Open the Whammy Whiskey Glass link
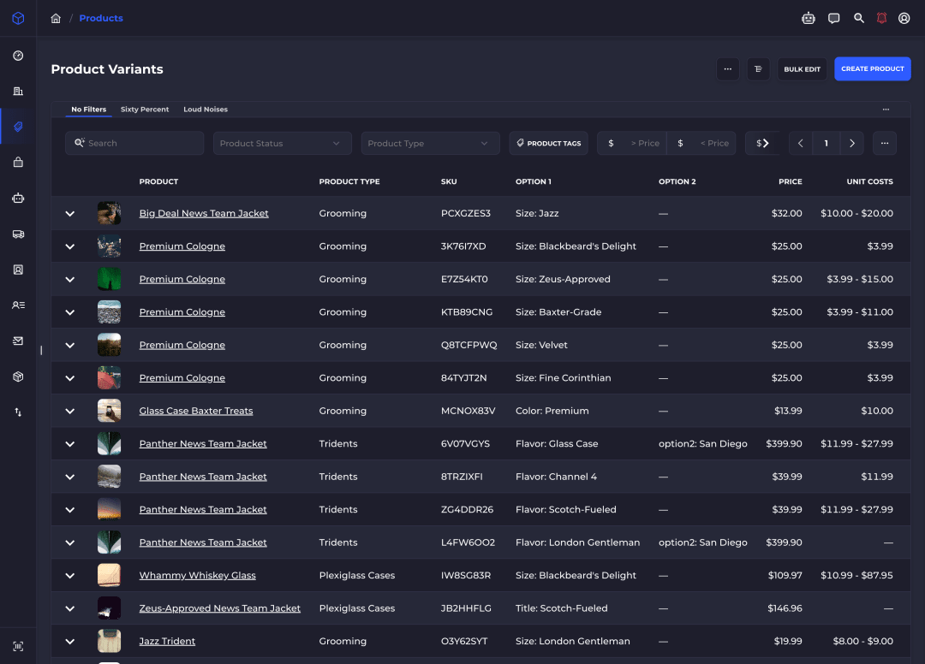Image resolution: width=925 pixels, height=664 pixels. [197, 576]
